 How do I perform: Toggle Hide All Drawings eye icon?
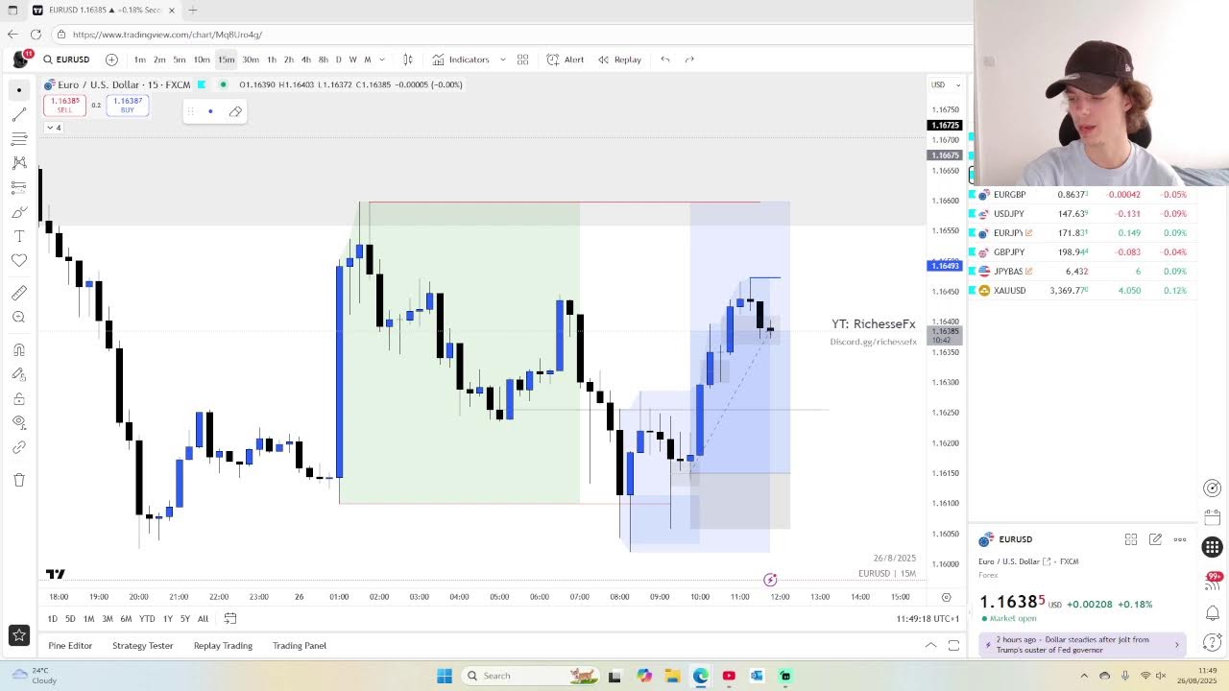click(18, 422)
